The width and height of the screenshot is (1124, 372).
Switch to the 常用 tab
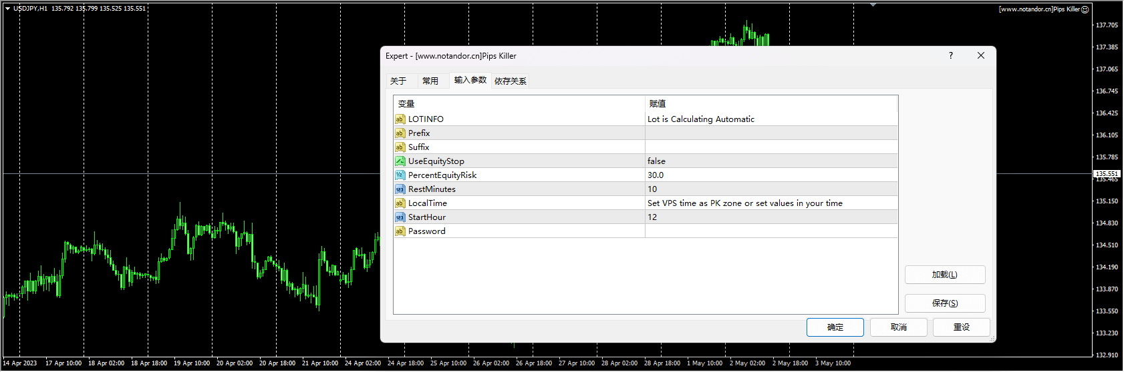point(430,81)
